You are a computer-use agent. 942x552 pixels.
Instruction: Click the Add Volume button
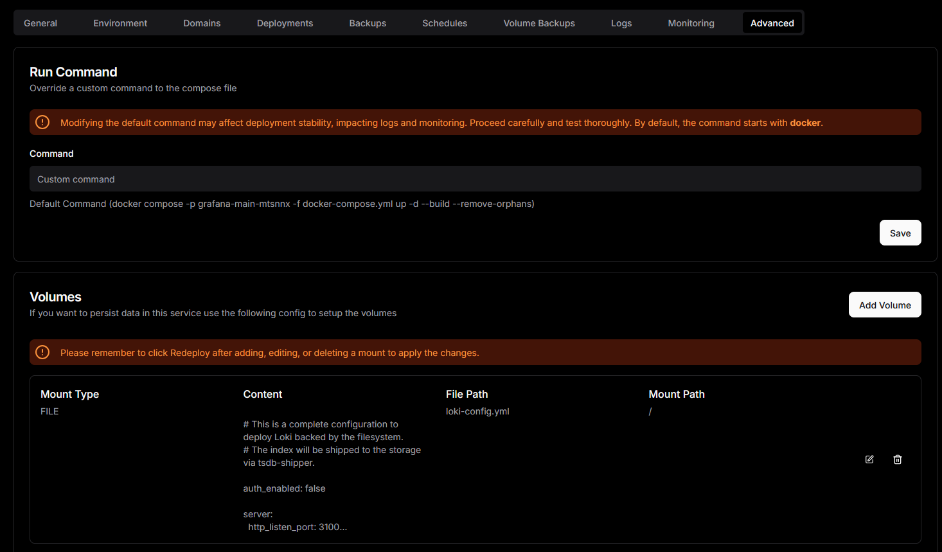tap(884, 305)
